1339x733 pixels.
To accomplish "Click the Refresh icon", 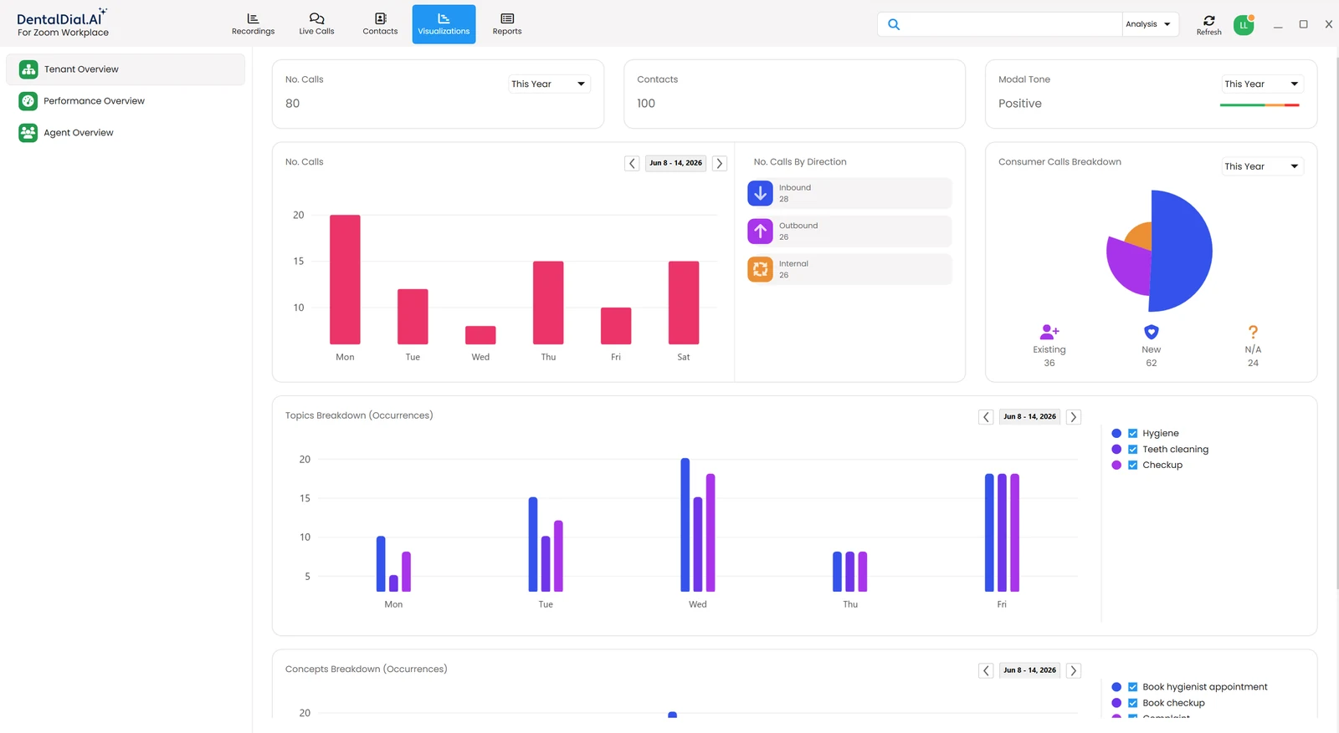I will (1209, 20).
